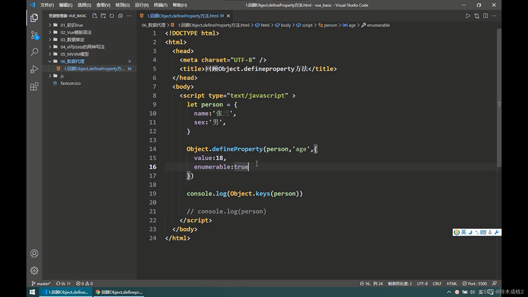The image size is (528, 297).
Task: Open Run and Debug view icon
Action: (34, 69)
